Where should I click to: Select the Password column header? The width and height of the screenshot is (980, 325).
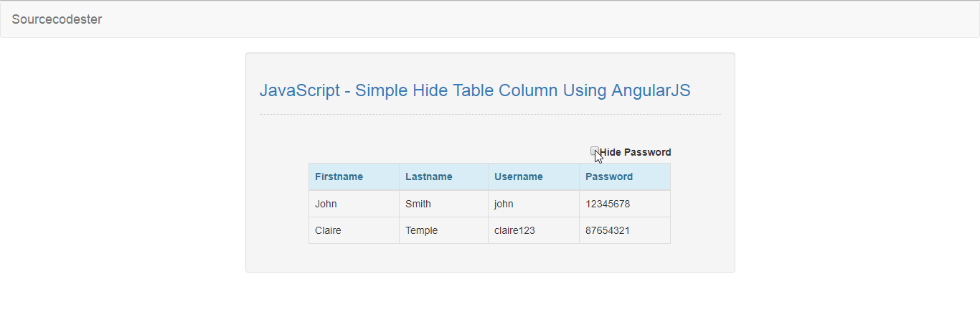[625, 176]
